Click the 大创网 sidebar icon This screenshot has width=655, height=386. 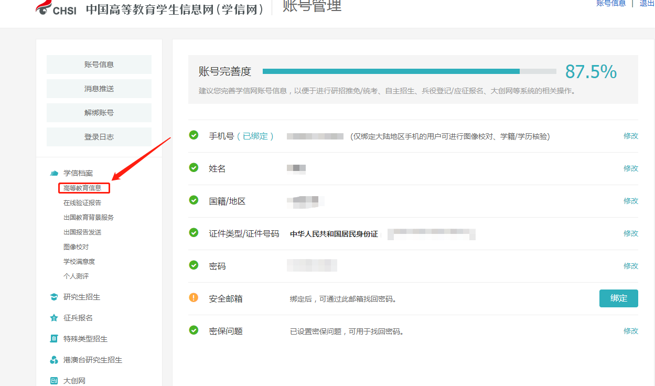pos(53,381)
